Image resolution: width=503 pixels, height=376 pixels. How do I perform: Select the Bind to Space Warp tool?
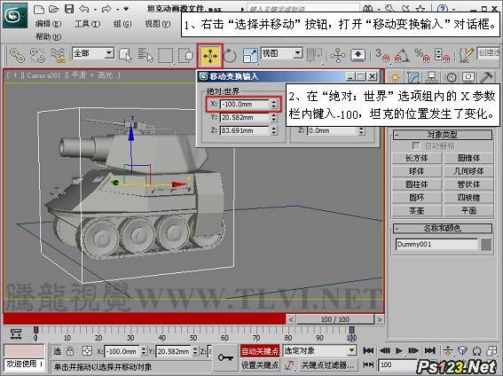[58, 55]
